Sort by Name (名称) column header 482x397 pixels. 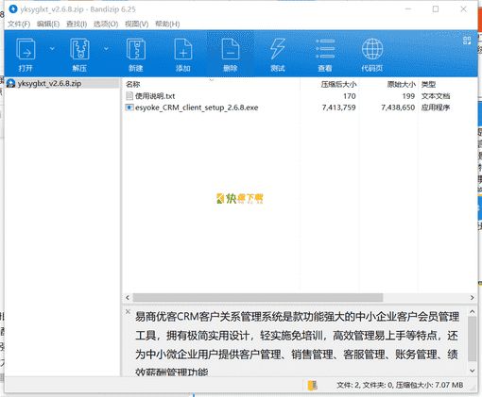click(x=132, y=84)
